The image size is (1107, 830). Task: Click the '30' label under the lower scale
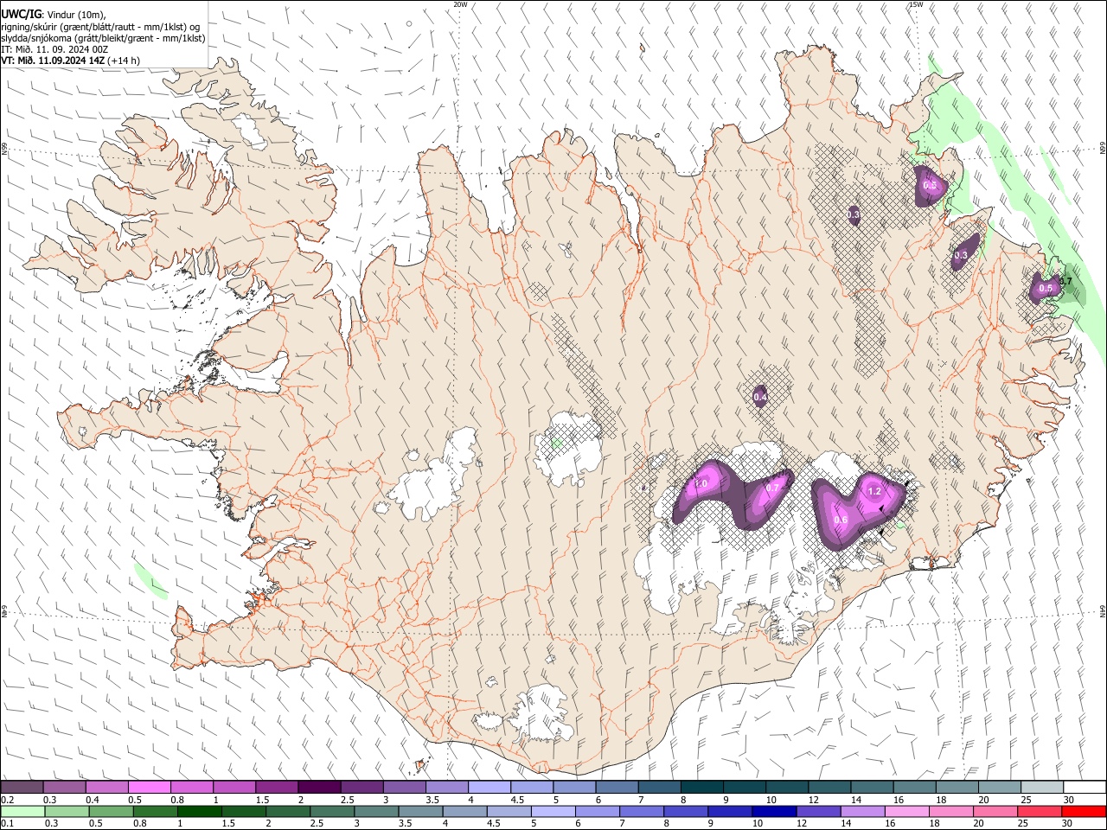[1067, 824]
